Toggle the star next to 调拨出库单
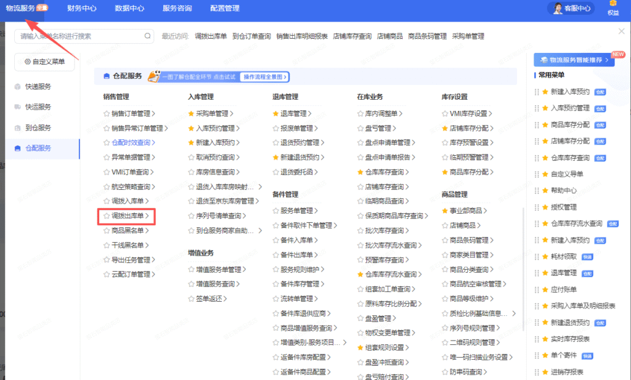 [x=107, y=216]
